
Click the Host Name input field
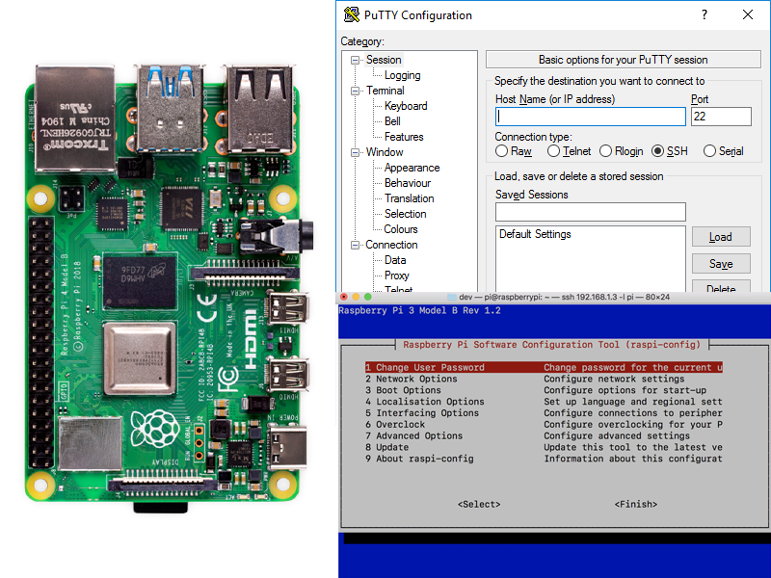pyautogui.click(x=591, y=117)
